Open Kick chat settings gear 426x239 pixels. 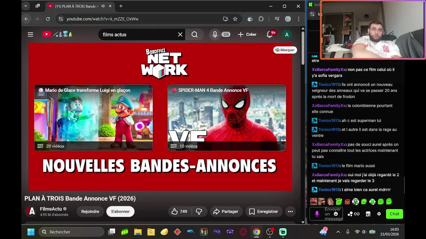point(379,214)
